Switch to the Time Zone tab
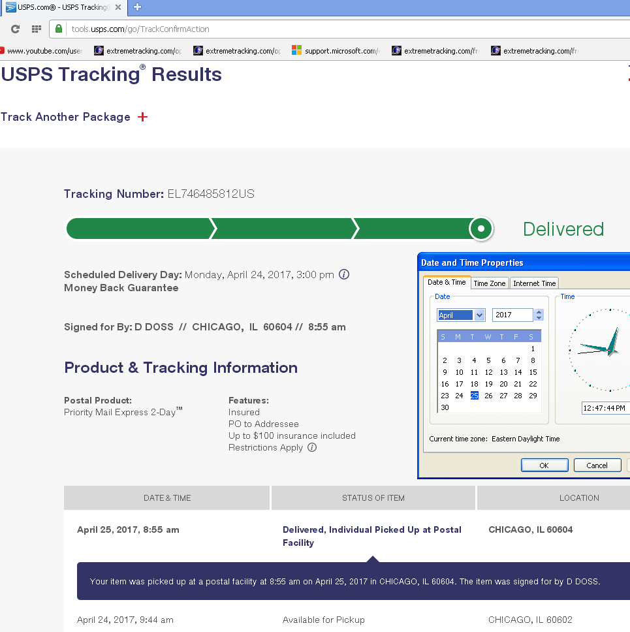630x632 pixels. coord(490,283)
